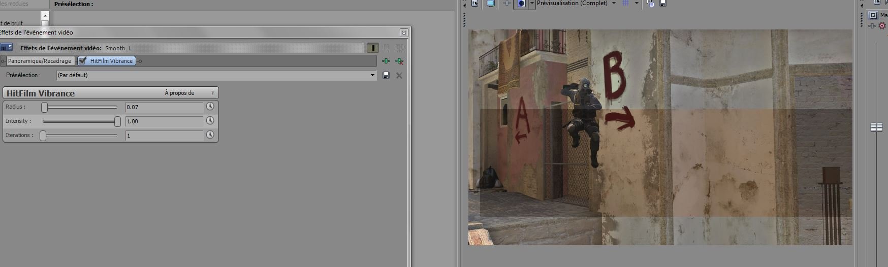Click the plug-in list scrollbar up arrow
Screen dimensions: 888x267
(45, 16)
